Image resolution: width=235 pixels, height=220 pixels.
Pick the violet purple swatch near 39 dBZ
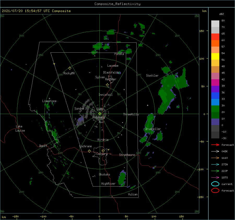[x=215, y=89]
